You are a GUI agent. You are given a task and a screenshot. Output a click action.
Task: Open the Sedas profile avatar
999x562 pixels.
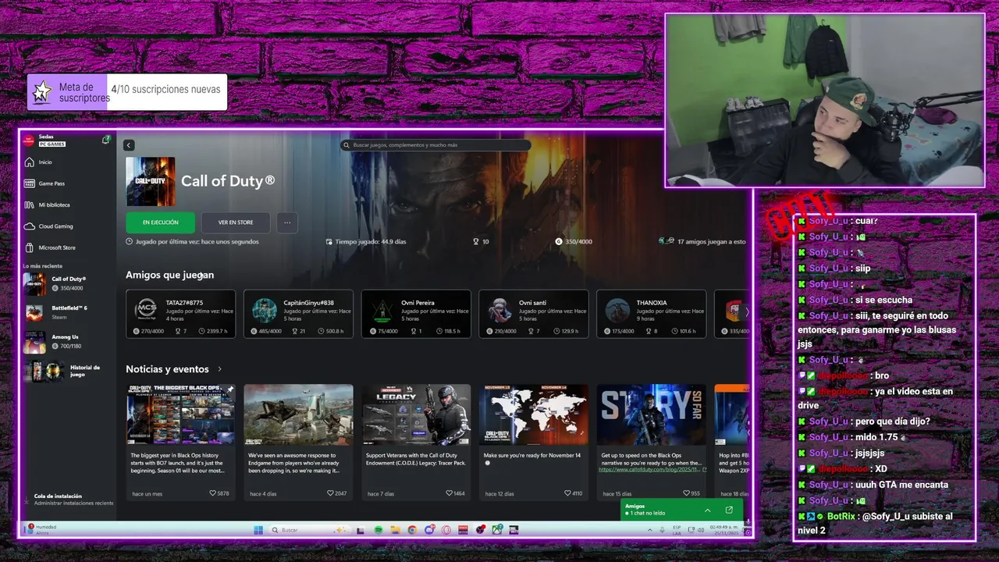(x=29, y=140)
